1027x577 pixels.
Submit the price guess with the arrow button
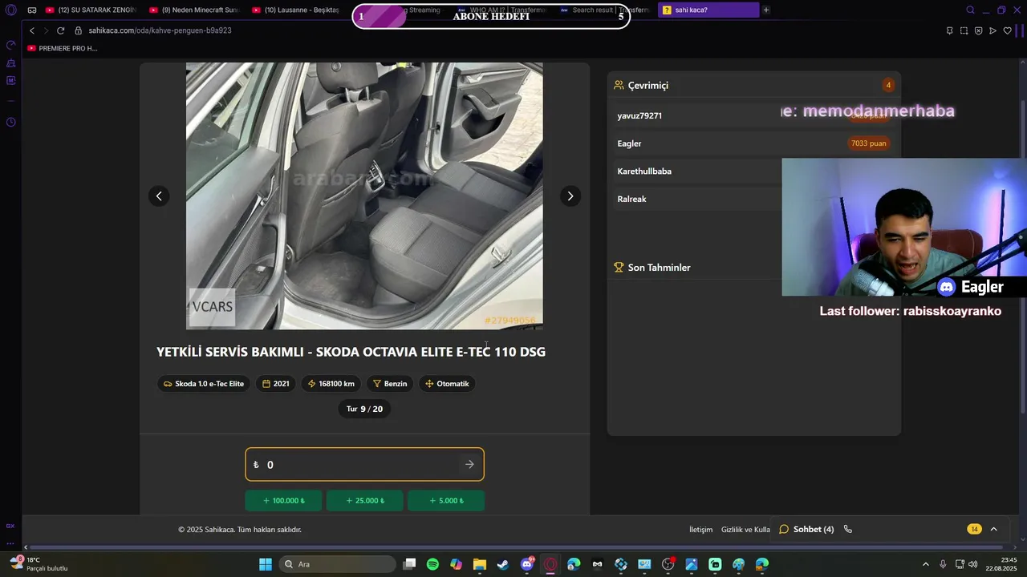469,465
